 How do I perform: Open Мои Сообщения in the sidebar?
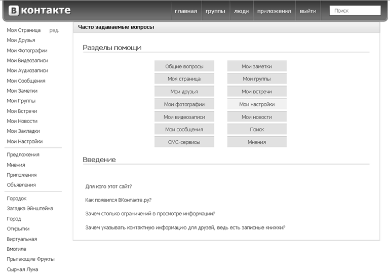coord(26,81)
